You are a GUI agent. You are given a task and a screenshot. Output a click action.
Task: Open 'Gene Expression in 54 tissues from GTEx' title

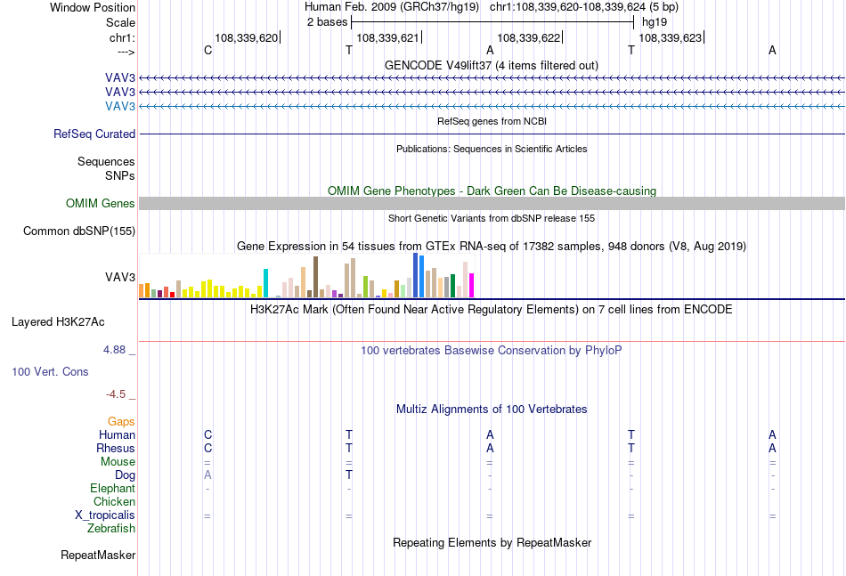tap(491, 246)
